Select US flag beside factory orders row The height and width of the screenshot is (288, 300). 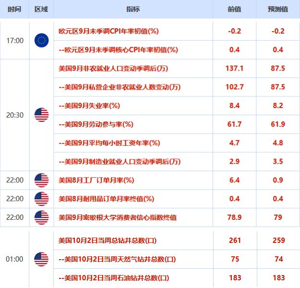tap(41, 180)
